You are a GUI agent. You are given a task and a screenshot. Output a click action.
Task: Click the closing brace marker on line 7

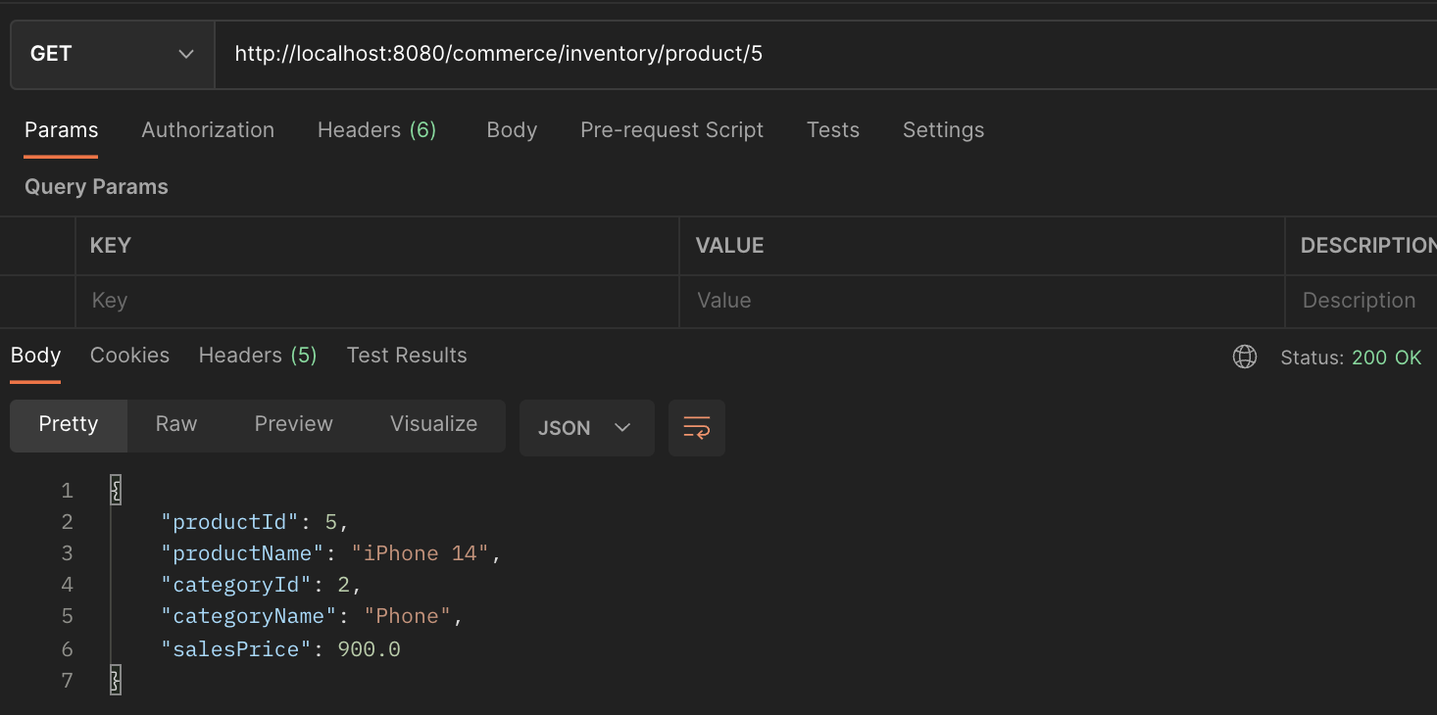115,680
